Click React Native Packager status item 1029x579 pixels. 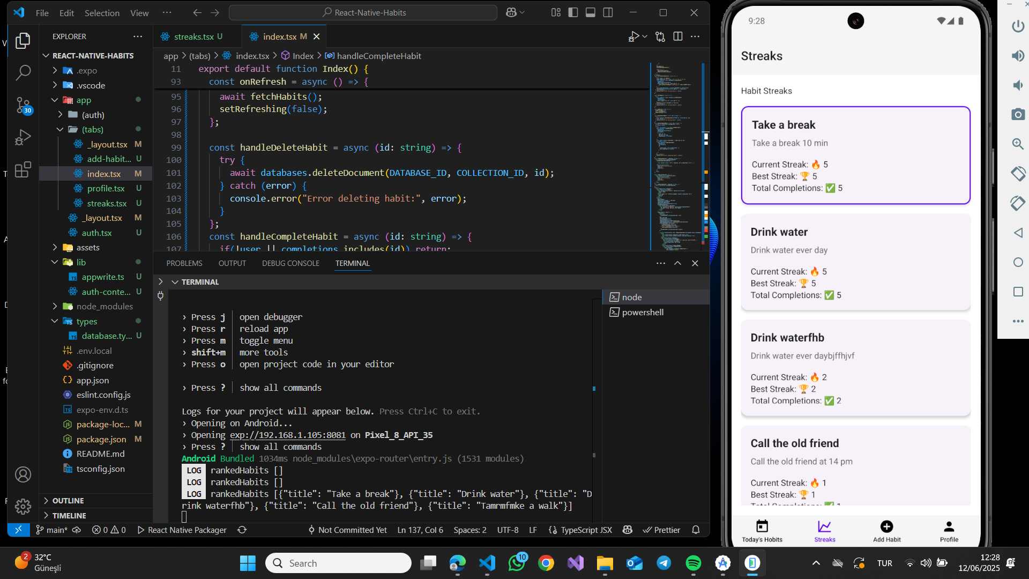(182, 530)
